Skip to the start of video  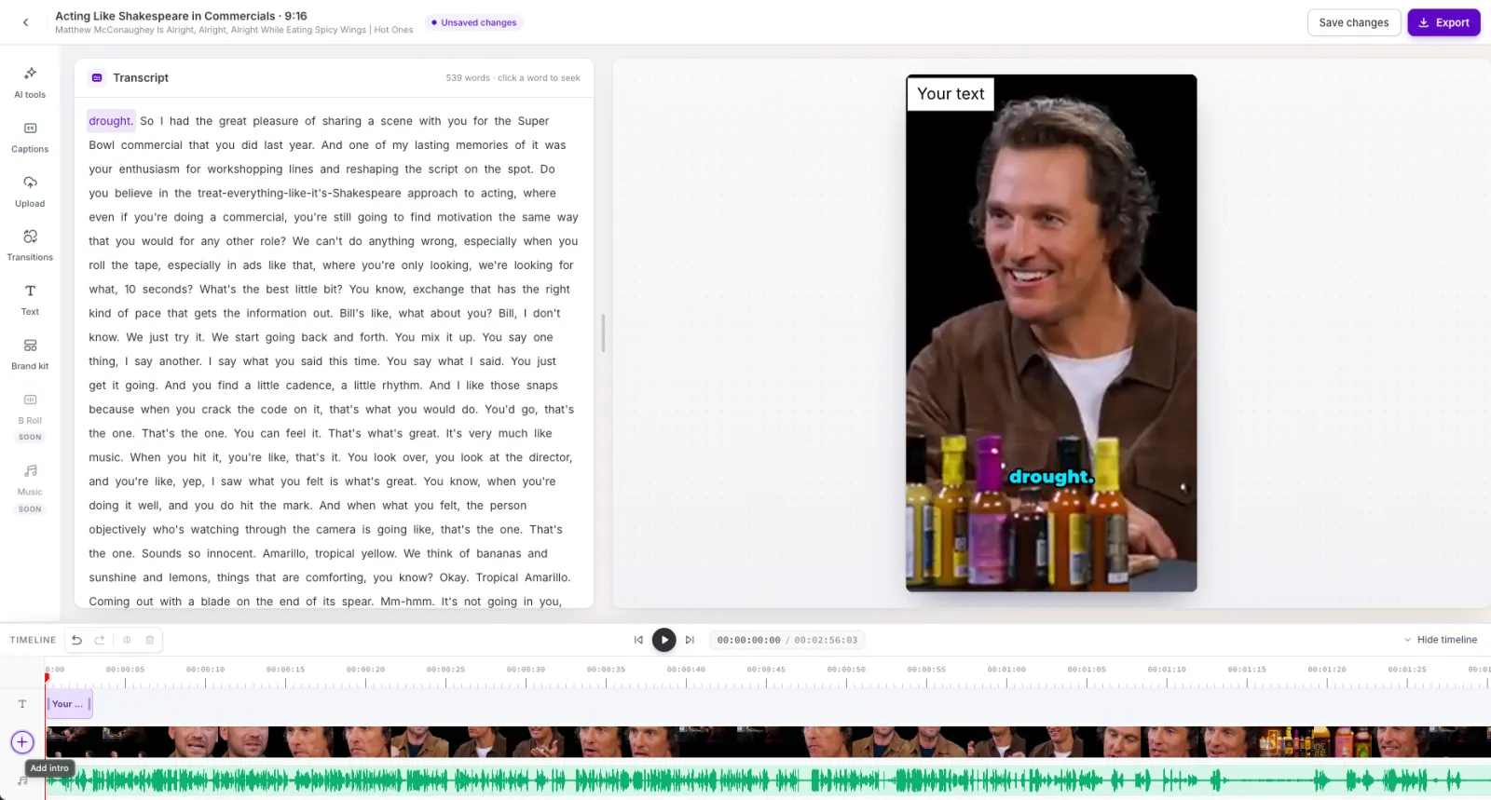pos(638,640)
